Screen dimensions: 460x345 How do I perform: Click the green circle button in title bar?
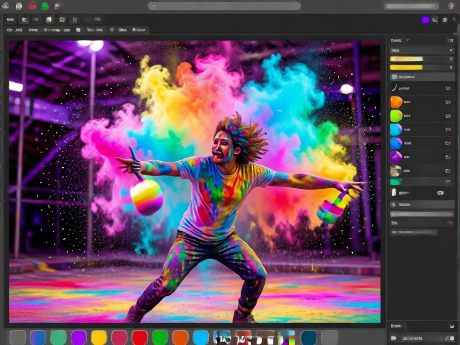point(44,6)
